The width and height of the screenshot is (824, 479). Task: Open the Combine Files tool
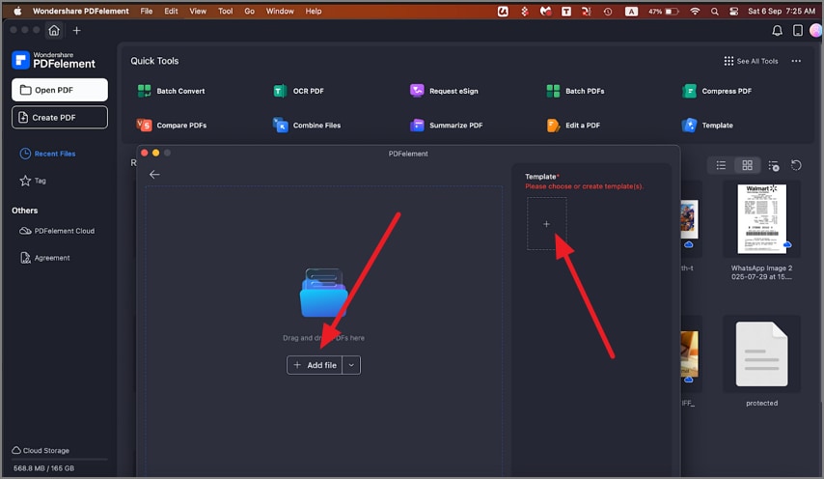tap(307, 126)
